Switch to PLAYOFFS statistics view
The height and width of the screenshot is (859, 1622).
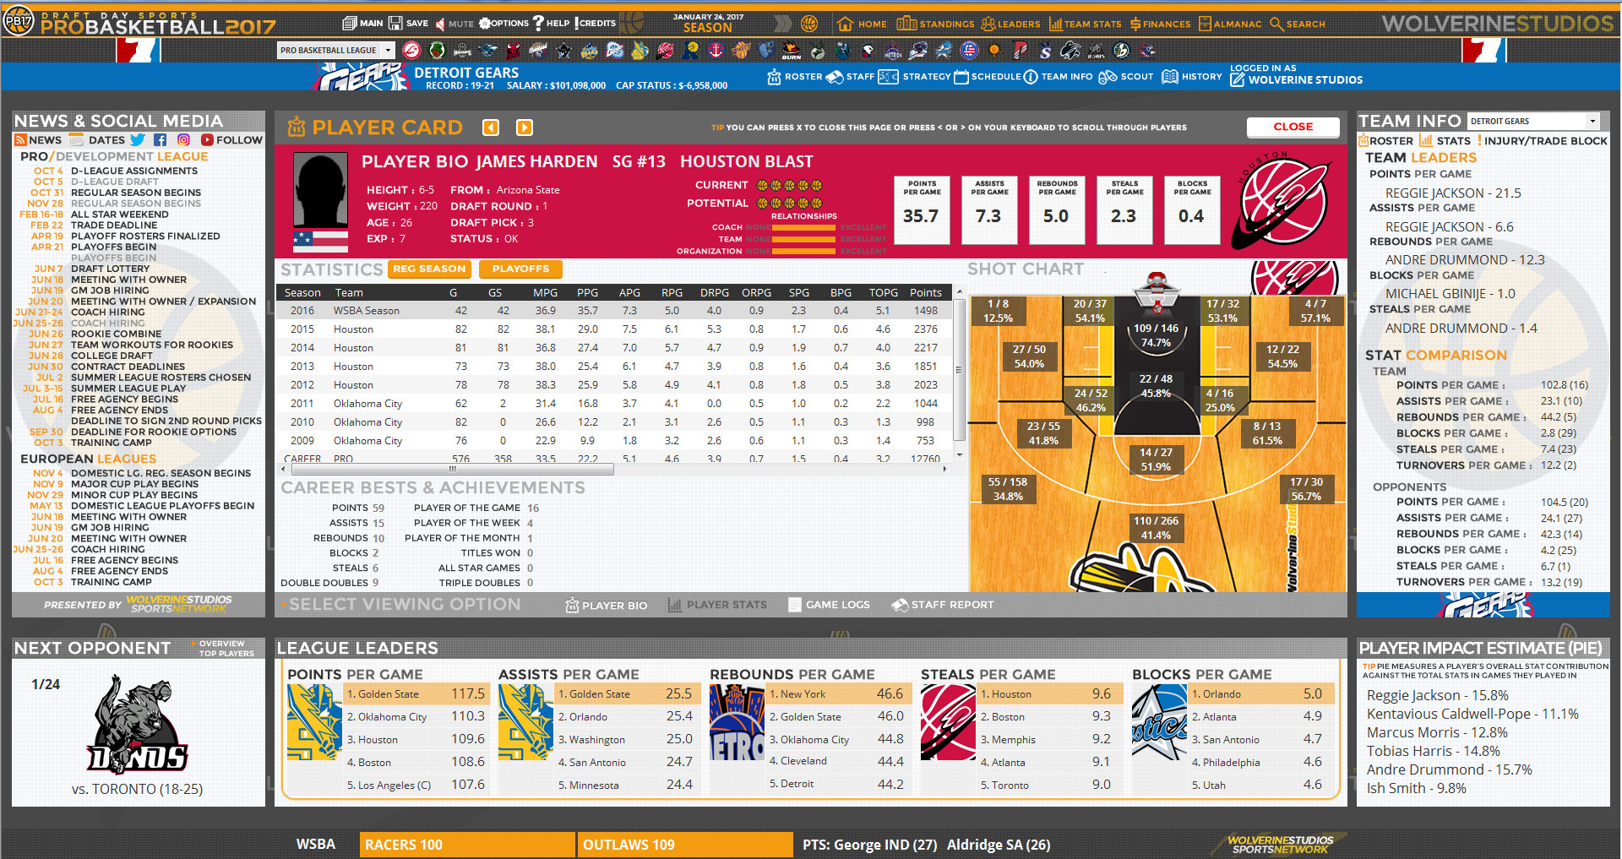tap(520, 269)
